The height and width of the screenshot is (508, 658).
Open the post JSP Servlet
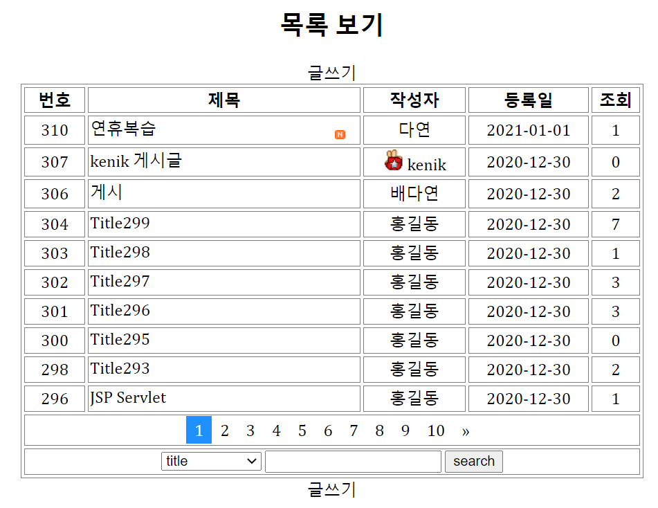[128, 397]
